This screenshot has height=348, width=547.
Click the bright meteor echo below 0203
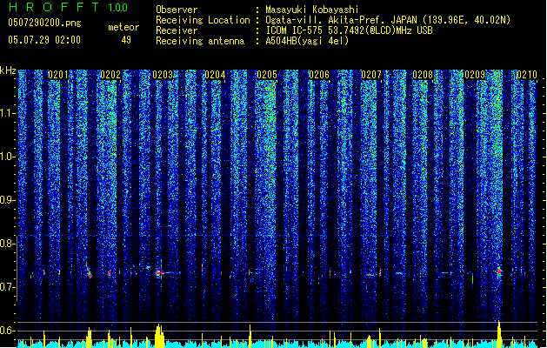161,272
